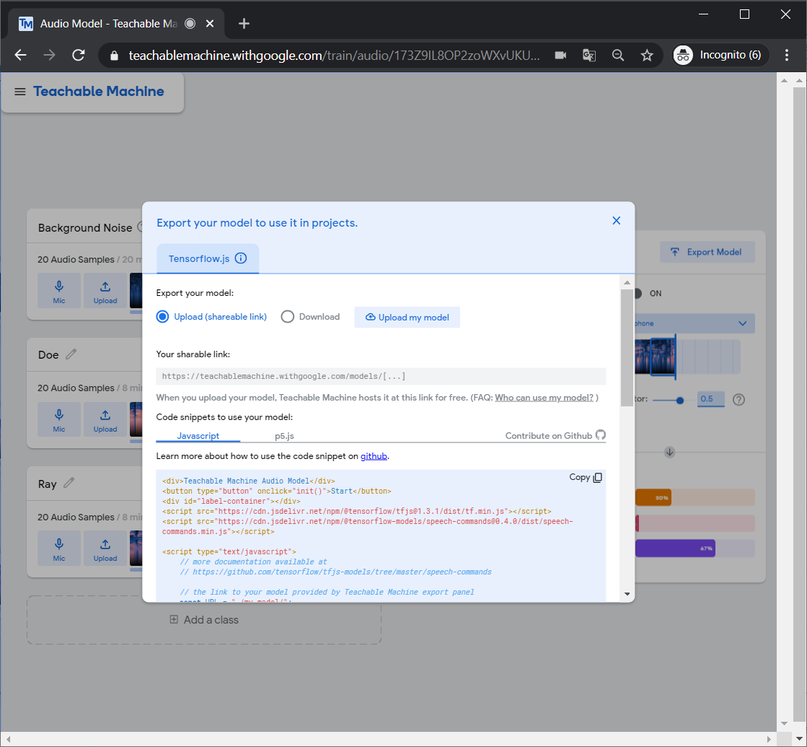Open the overlap factor help icon

coord(738,399)
